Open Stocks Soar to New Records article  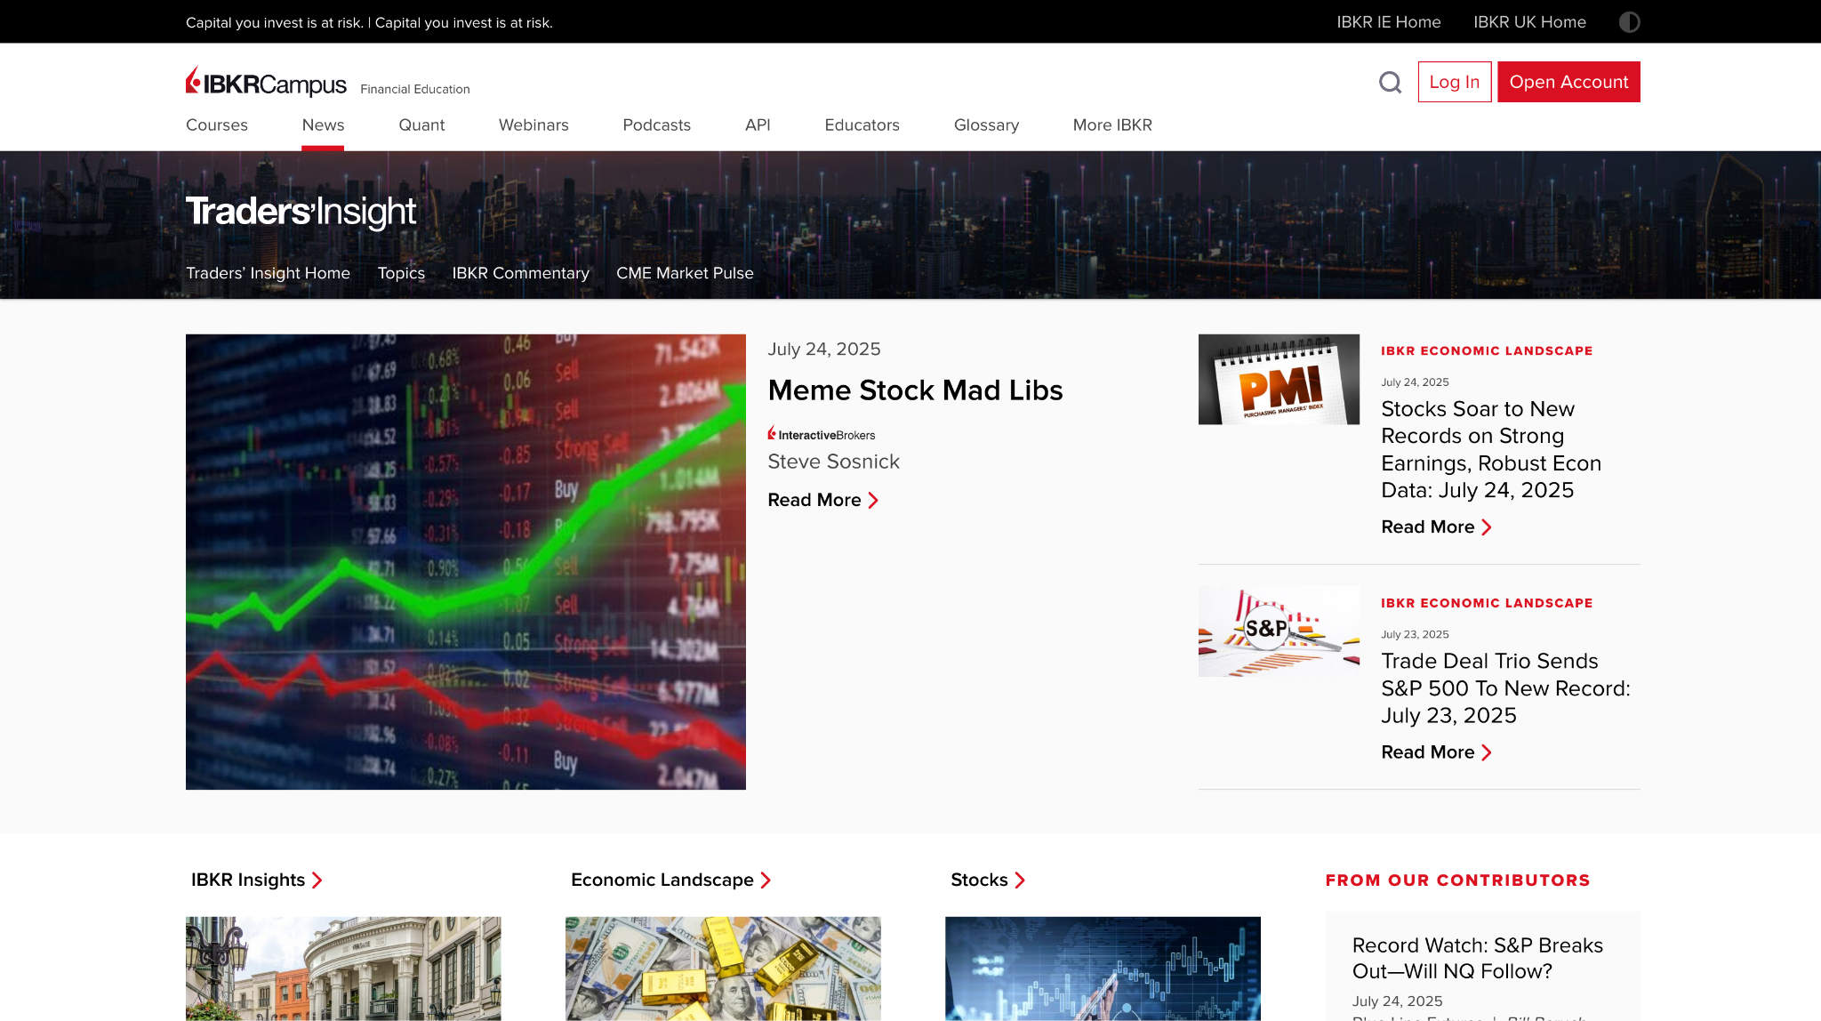[1491, 449]
